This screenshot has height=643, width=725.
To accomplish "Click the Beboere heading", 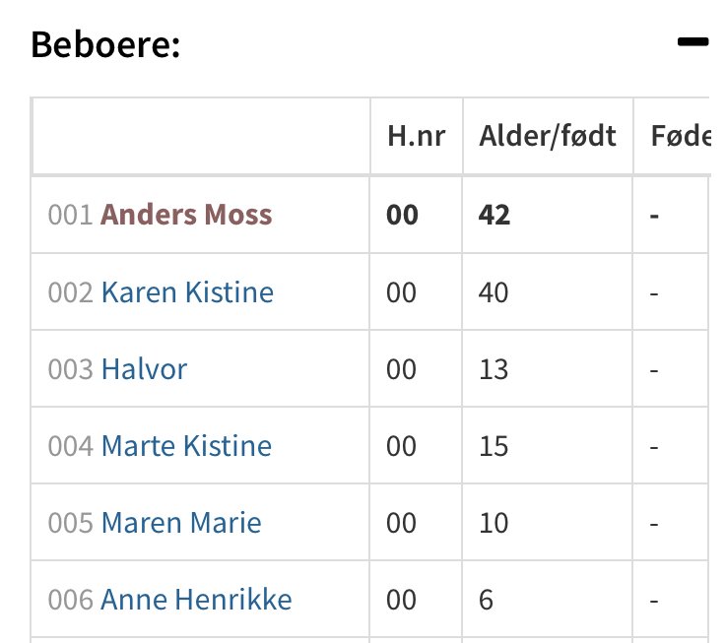I will coord(105,44).
